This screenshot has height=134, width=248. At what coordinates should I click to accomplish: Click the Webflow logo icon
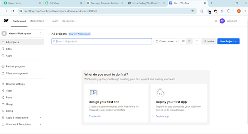click(6, 21)
